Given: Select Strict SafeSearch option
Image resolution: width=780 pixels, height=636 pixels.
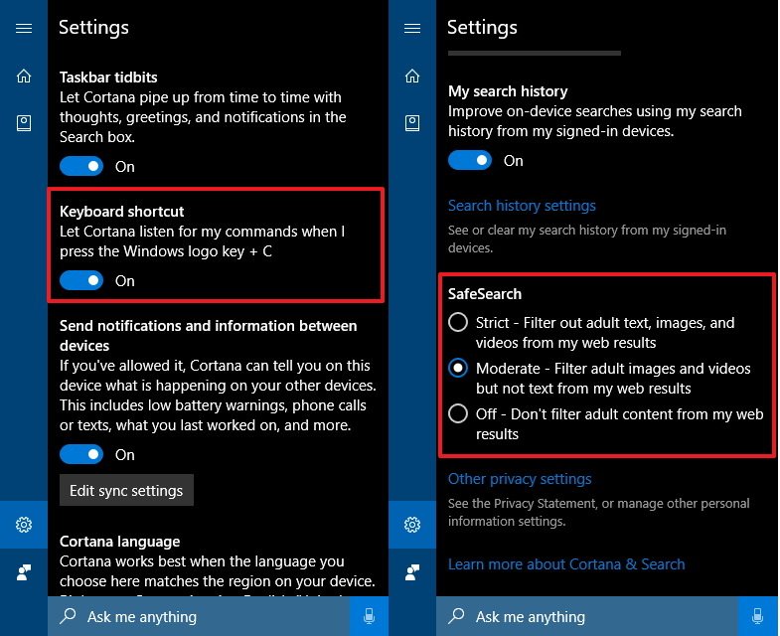Looking at the screenshot, I should [x=458, y=322].
